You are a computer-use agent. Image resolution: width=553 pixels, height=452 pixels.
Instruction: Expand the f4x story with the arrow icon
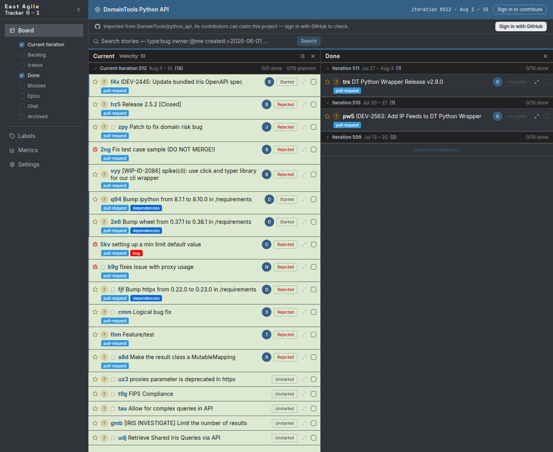pyautogui.click(x=304, y=82)
